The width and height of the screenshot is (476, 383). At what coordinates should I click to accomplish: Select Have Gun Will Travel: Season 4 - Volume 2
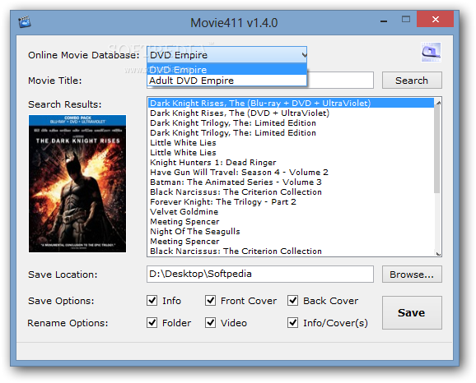[x=291, y=172]
